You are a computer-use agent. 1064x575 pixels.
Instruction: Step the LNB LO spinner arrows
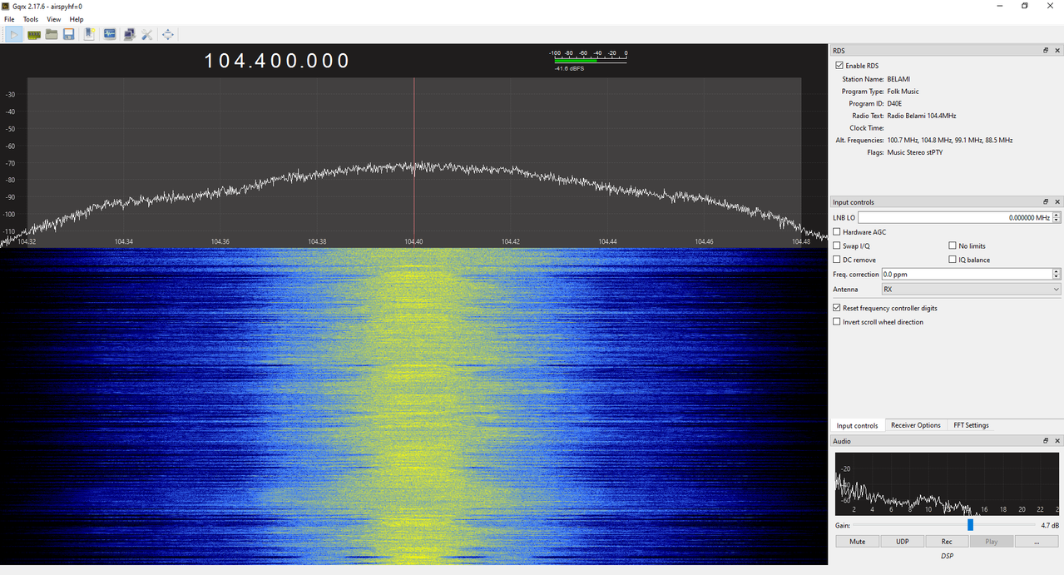pos(1057,217)
